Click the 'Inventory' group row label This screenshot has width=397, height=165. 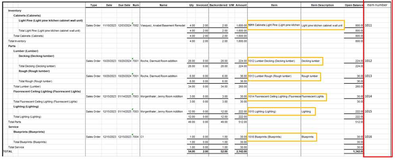pyautogui.click(x=15, y=11)
